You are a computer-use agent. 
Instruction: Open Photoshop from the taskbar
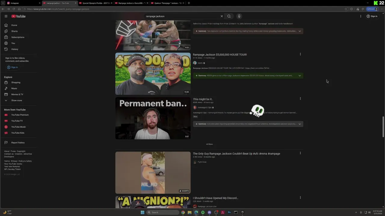click(229, 212)
